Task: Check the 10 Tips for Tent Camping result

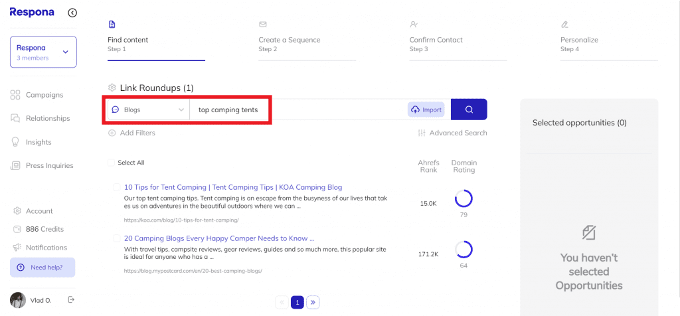Action: coord(116,187)
